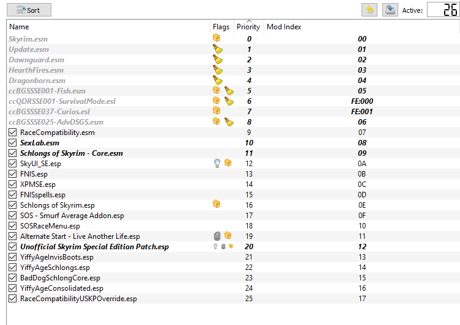The image size is (460, 325).
Task: Sort by the Name column header
Action: point(19,27)
